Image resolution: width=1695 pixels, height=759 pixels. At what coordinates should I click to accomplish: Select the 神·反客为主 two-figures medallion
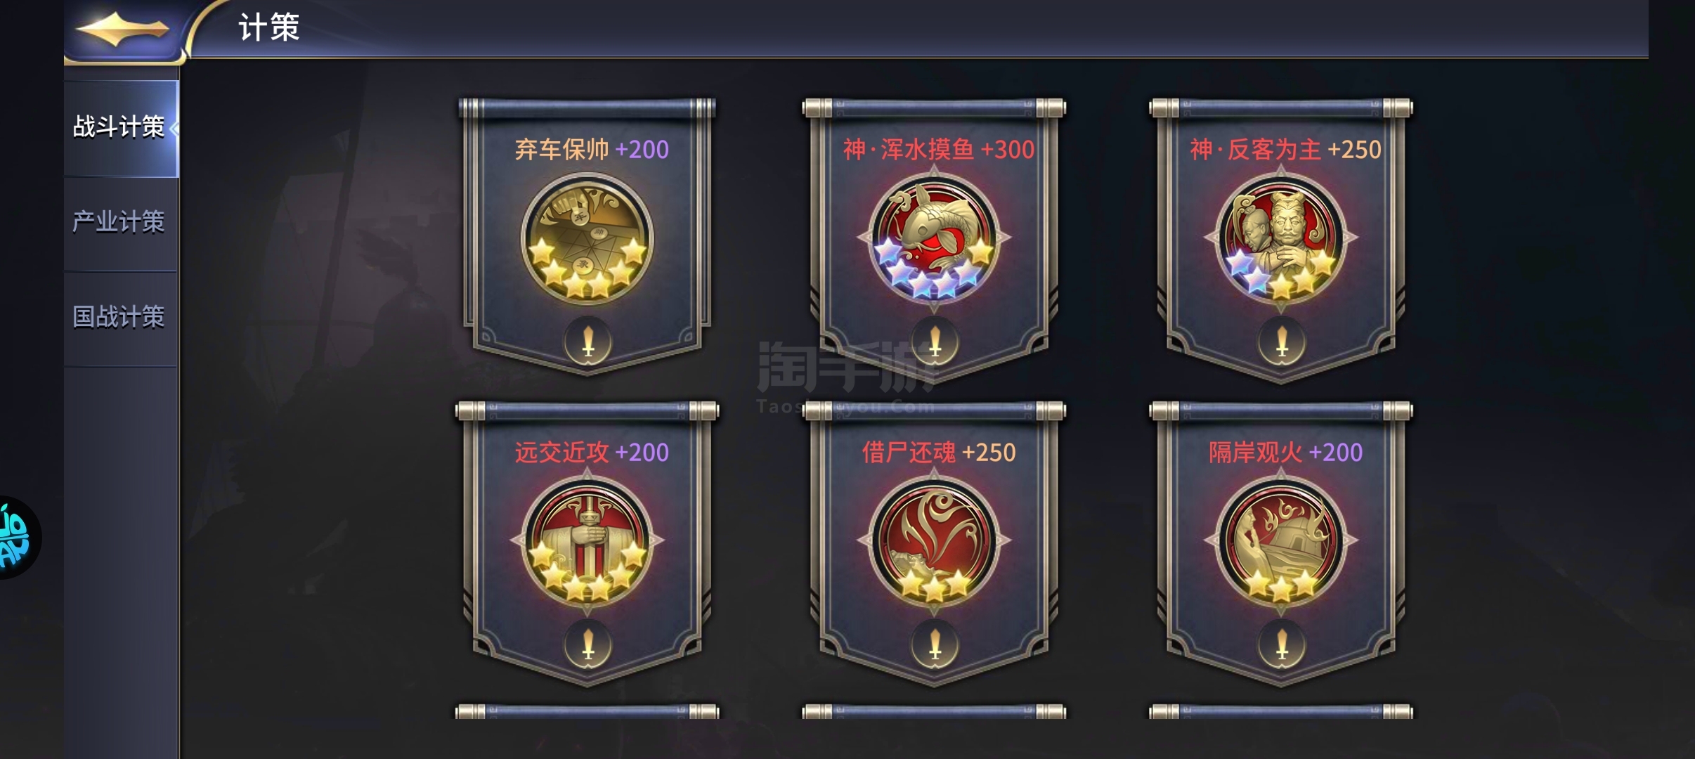click(1280, 238)
